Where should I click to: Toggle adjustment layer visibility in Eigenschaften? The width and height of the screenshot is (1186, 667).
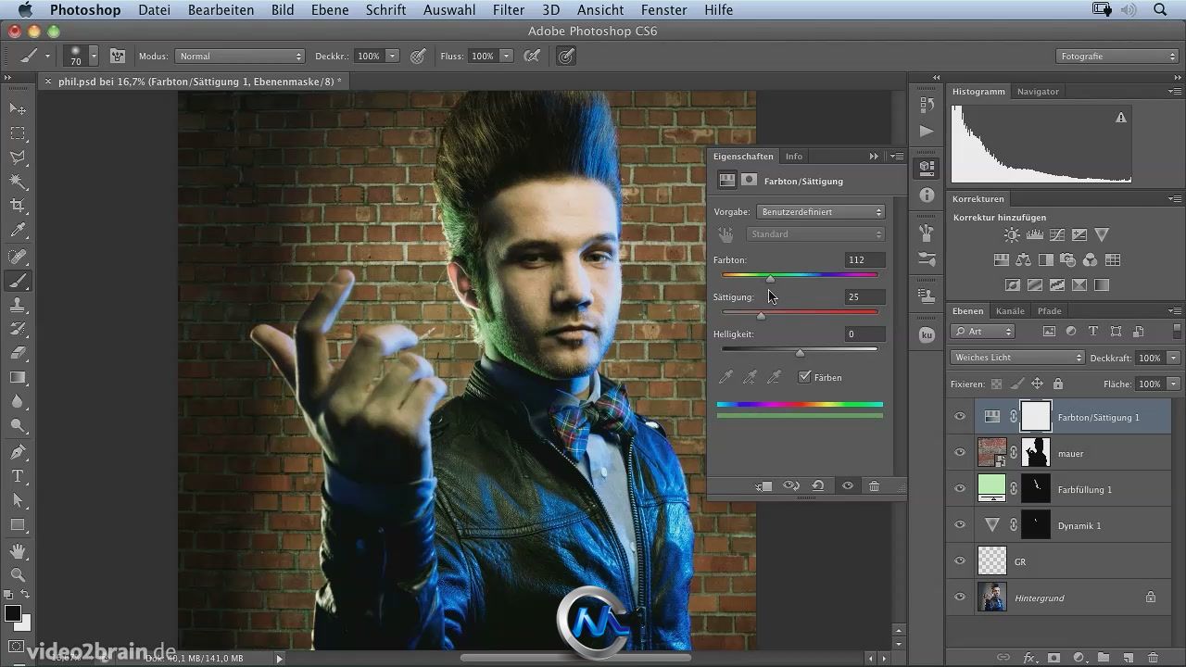point(847,485)
